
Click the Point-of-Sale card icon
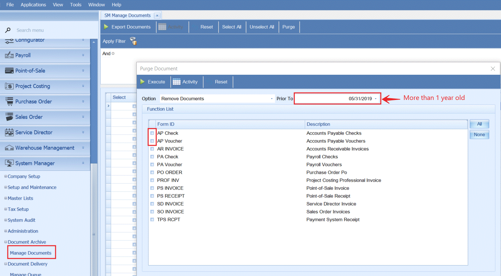click(9, 71)
